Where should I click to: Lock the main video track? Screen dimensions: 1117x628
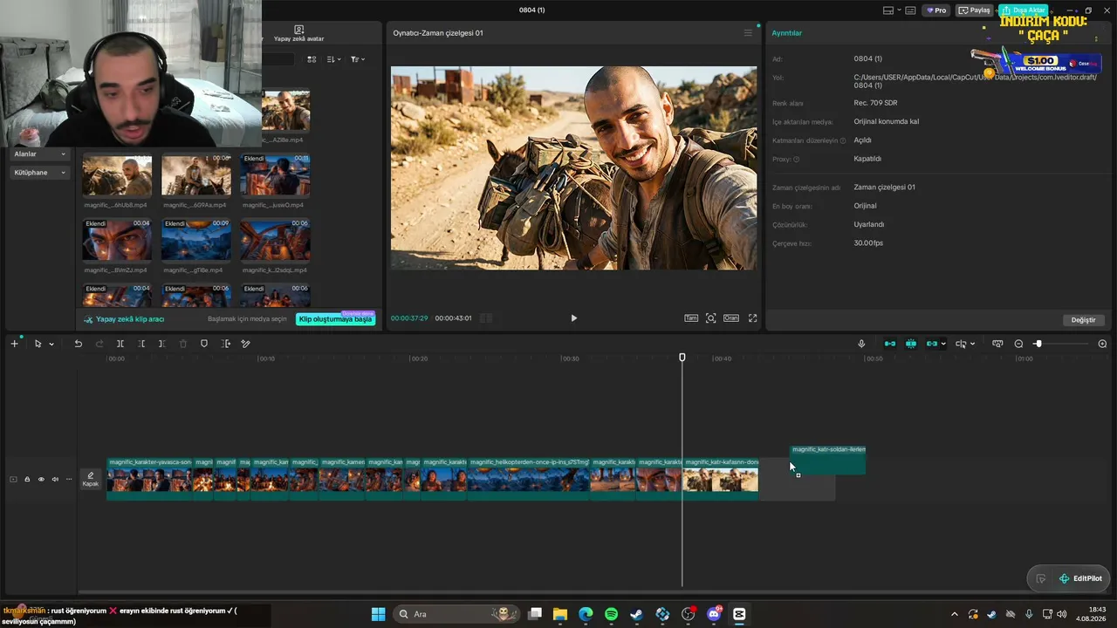(x=27, y=479)
